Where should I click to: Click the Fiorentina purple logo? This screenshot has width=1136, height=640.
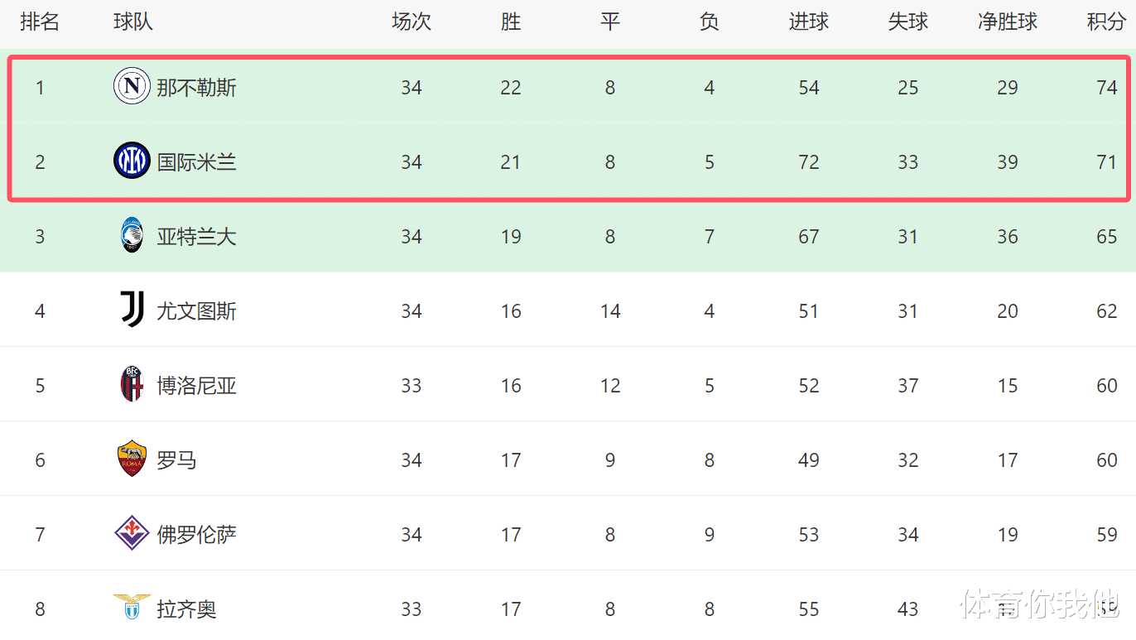pos(132,534)
